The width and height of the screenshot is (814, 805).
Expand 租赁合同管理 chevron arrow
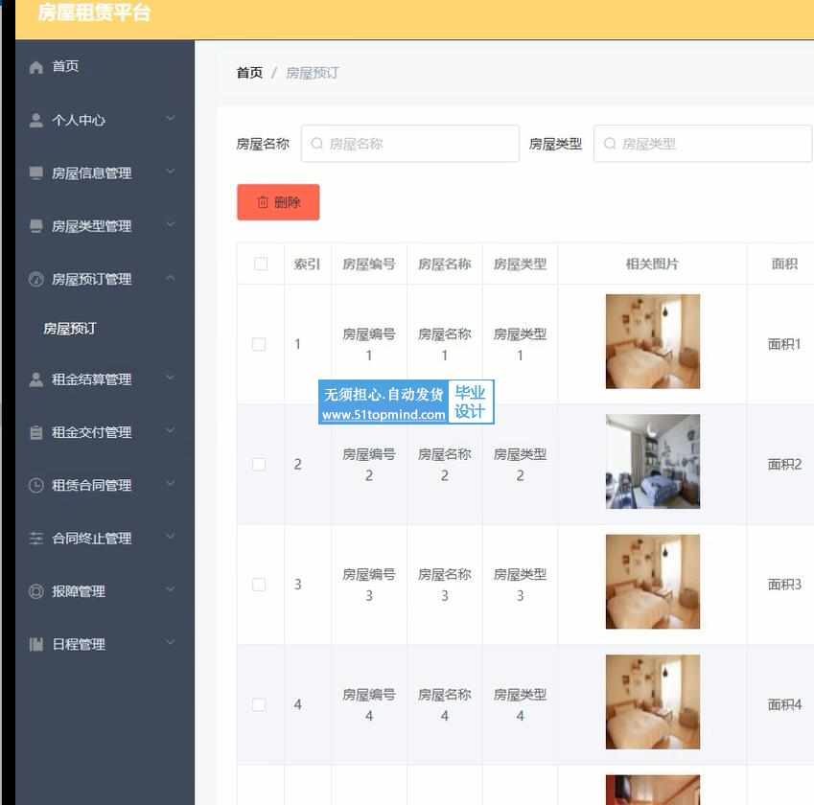tap(171, 484)
